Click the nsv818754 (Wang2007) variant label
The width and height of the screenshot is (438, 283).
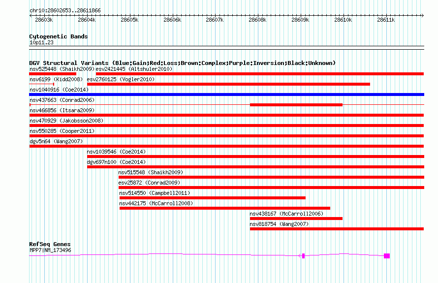coord(279,224)
